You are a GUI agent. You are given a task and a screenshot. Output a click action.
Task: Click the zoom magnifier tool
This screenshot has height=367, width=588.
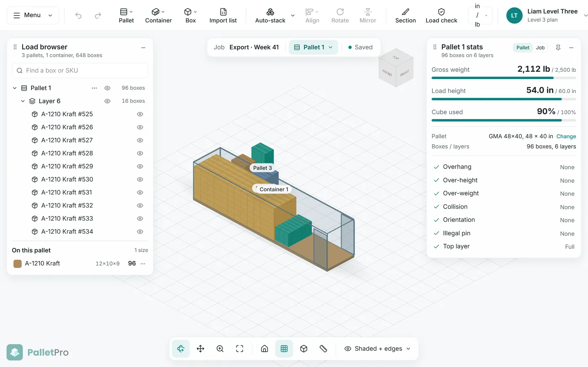220,349
